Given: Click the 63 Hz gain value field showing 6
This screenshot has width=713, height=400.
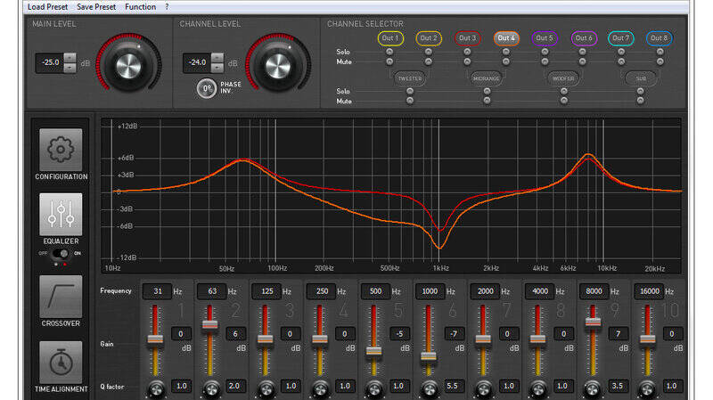Looking at the screenshot, I should click(235, 334).
